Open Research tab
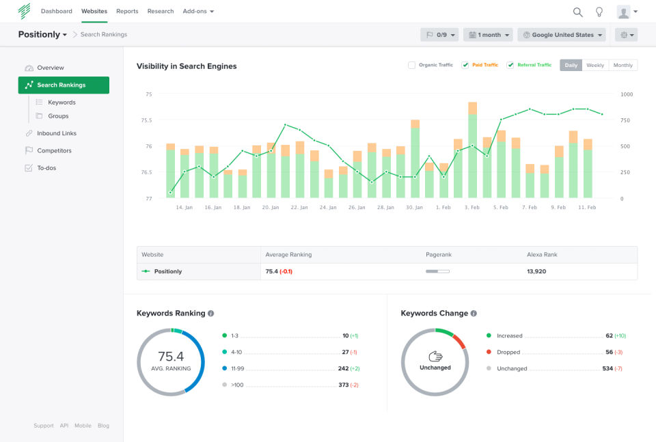 tap(160, 12)
